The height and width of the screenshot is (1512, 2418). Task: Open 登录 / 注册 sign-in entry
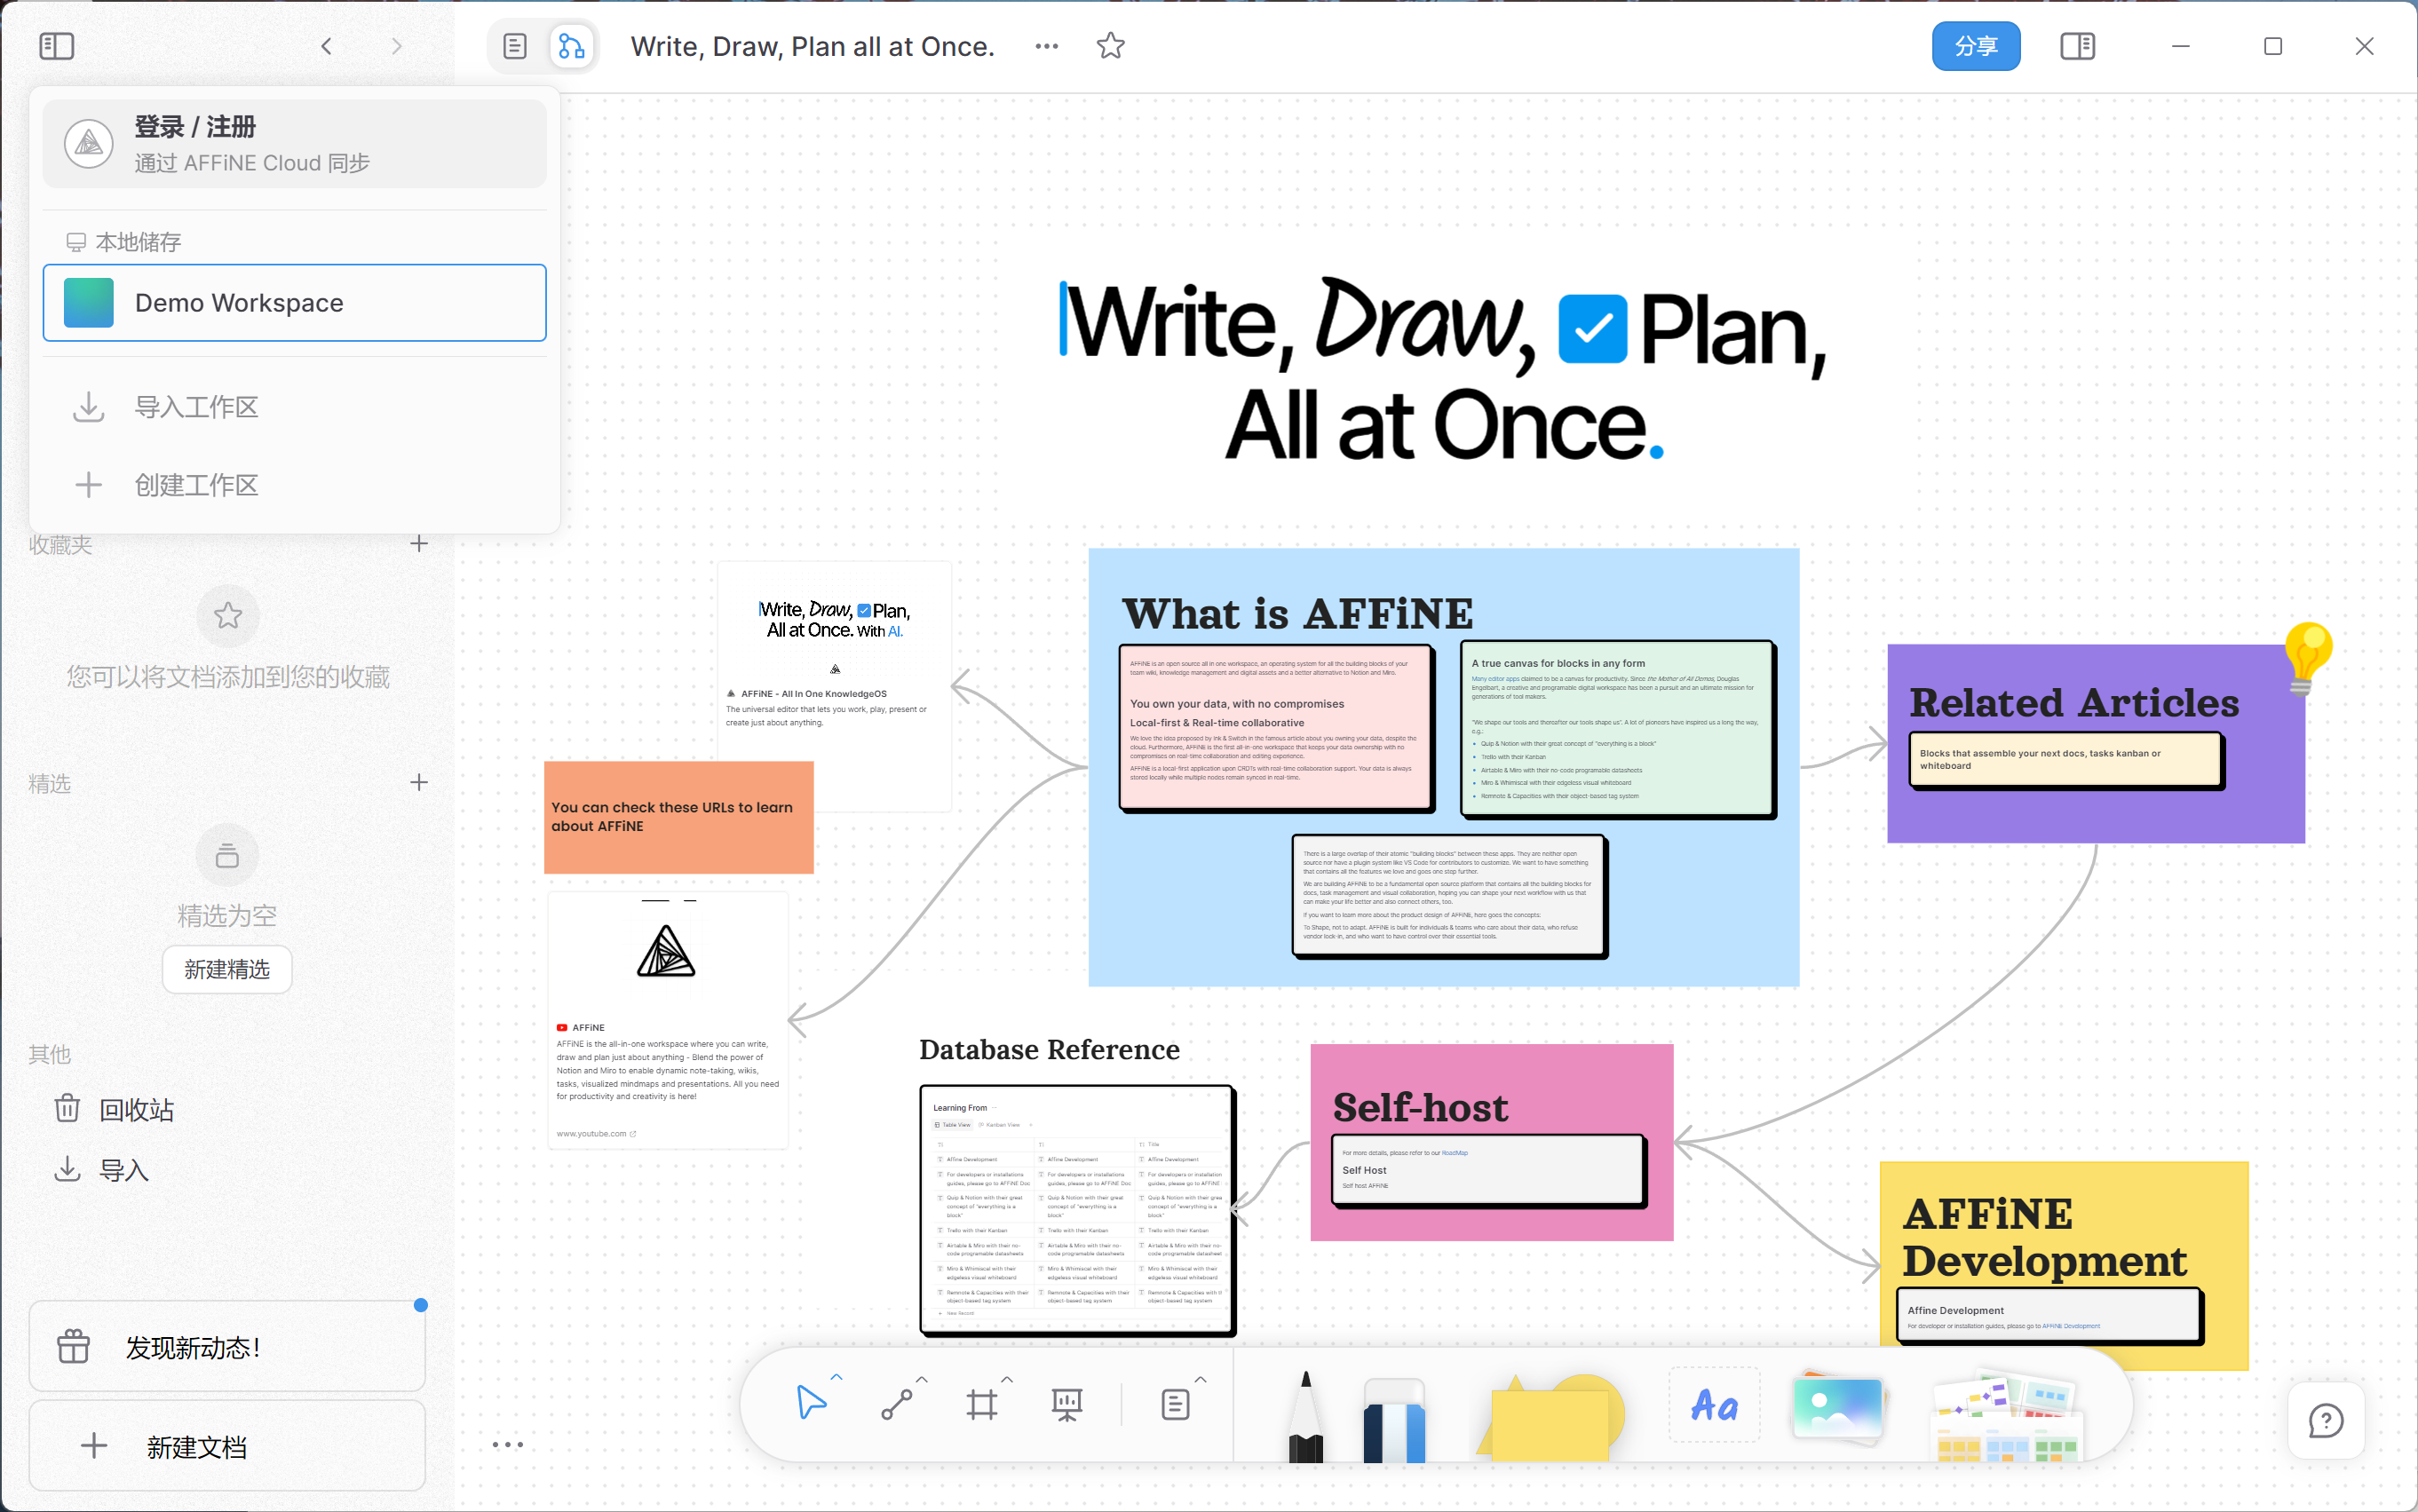click(x=294, y=143)
